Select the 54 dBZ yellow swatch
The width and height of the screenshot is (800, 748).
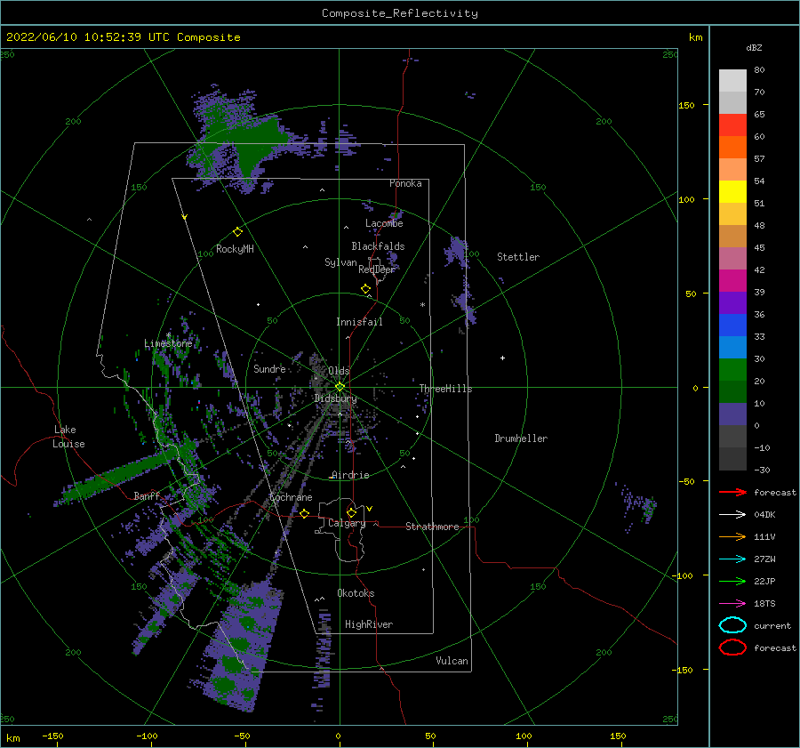(732, 191)
